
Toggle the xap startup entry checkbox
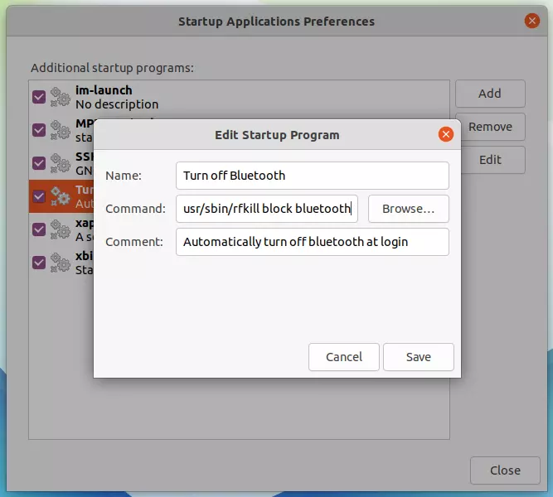point(39,229)
